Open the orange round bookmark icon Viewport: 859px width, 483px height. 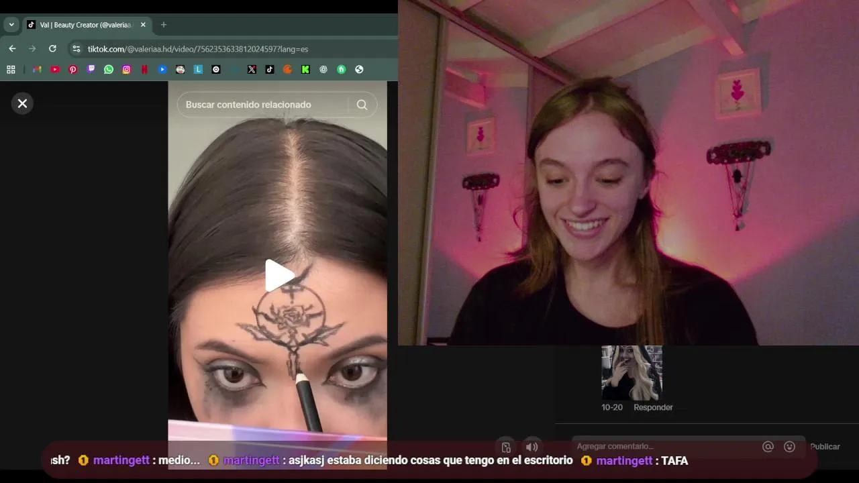pos(287,69)
